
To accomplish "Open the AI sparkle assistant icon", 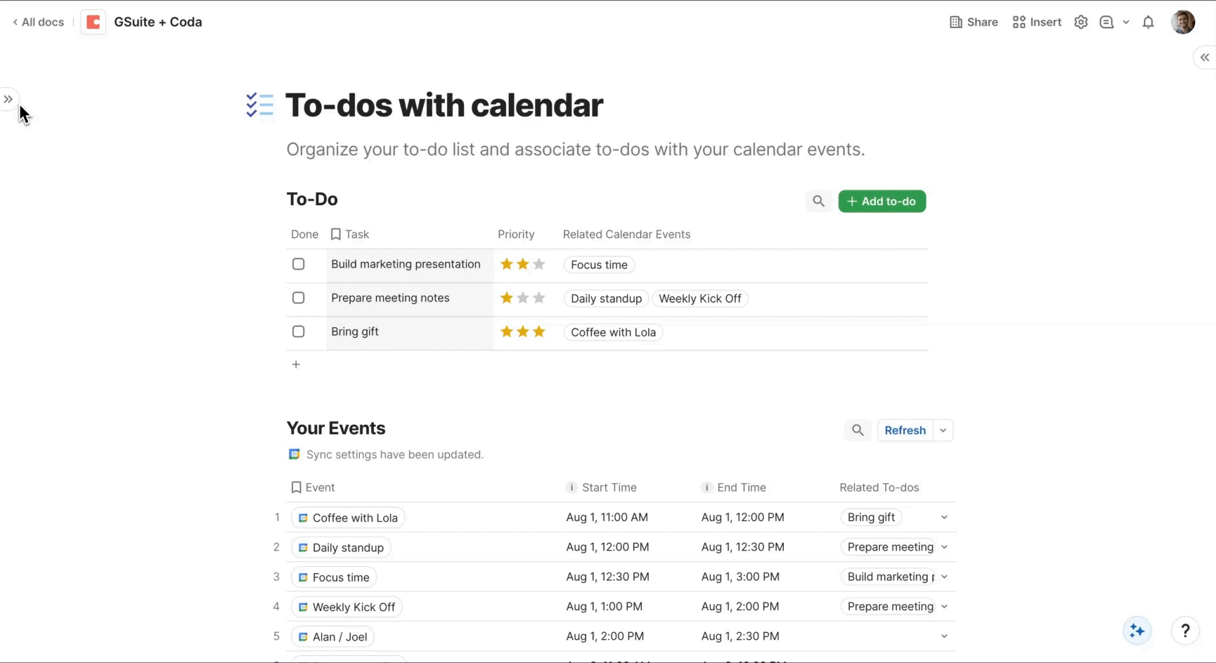I will 1137,631.
